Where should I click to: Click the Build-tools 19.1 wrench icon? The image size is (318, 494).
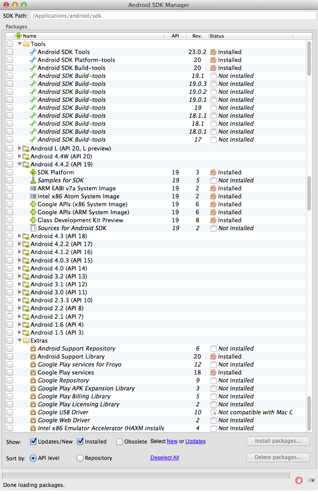pos(33,76)
